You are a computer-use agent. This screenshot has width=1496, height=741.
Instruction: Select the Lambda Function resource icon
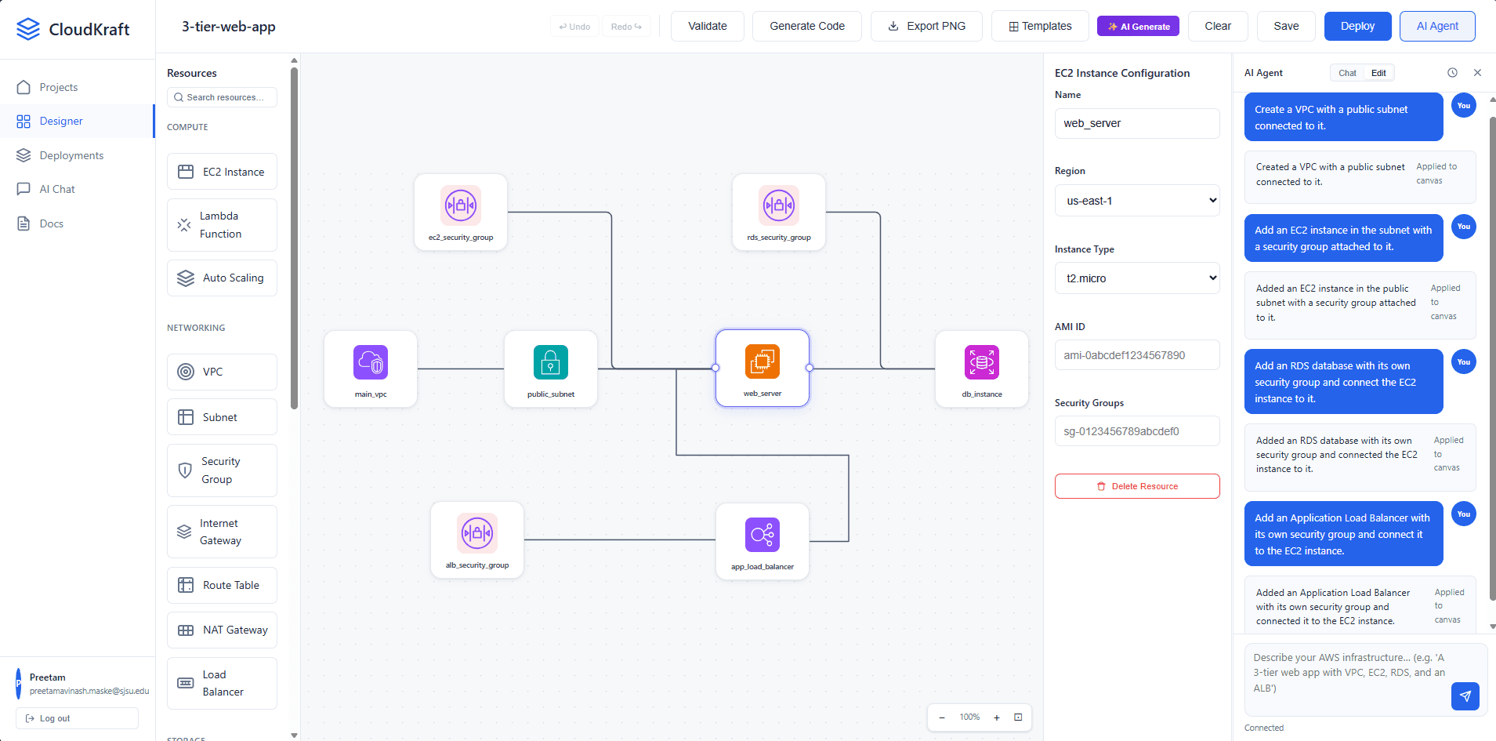point(184,225)
